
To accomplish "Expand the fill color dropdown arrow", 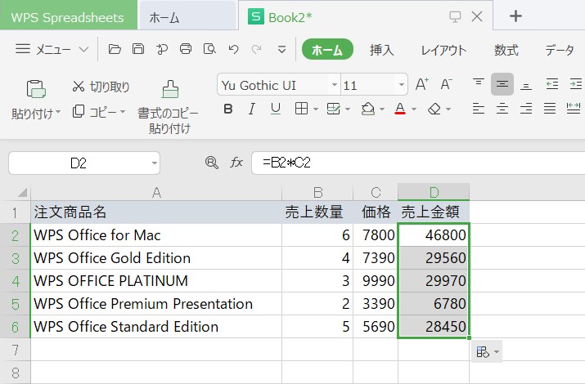I will [381, 109].
